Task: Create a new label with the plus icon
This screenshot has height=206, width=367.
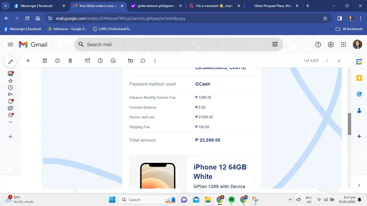Action: tap(10, 137)
